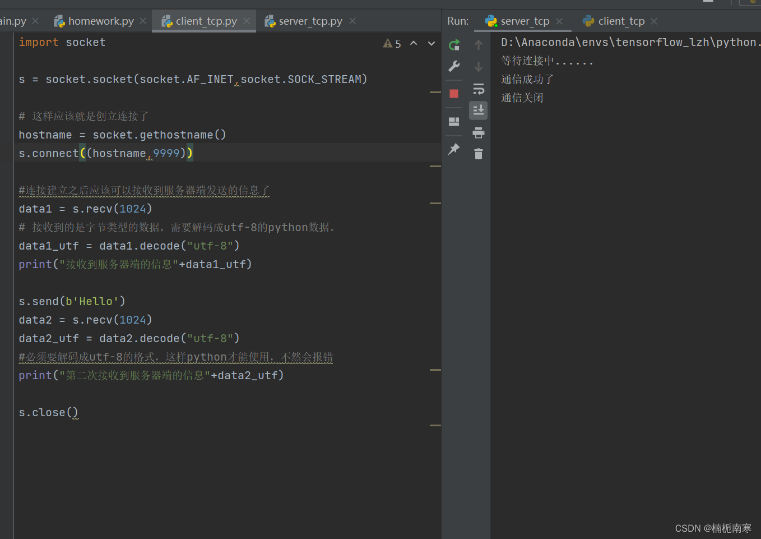Go up the stack trace arrow
761x539 pixels.
click(x=479, y=45)
